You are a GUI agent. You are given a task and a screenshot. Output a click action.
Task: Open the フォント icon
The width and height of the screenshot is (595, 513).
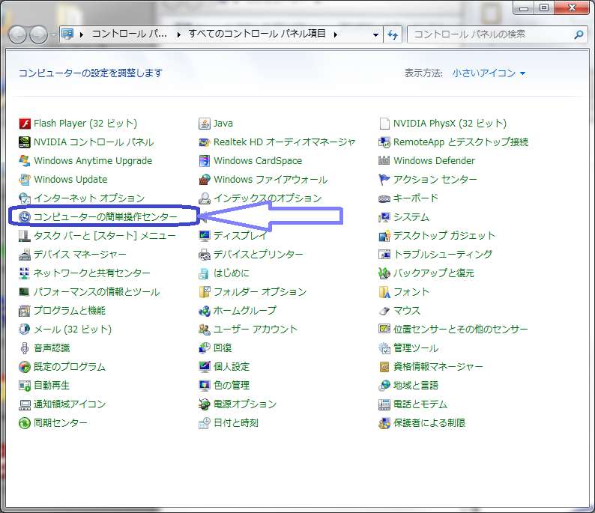click(x=384, y=292)
